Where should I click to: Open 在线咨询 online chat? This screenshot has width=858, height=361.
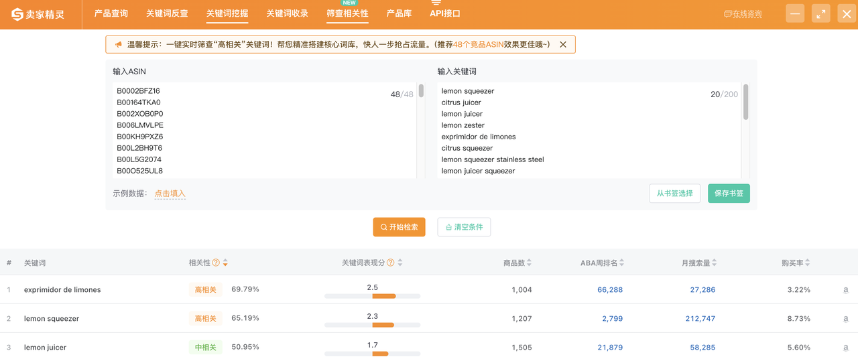(743, 13)
